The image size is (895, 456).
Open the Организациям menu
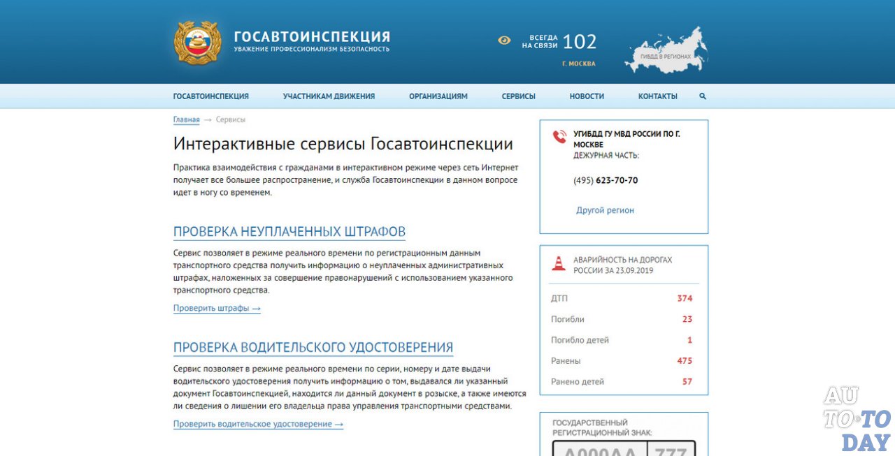(438, 96)
